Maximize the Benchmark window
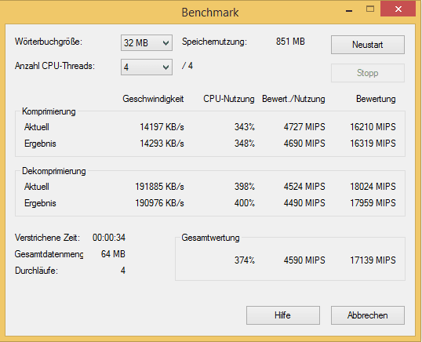422x342 pixels. tap(370, 9)
